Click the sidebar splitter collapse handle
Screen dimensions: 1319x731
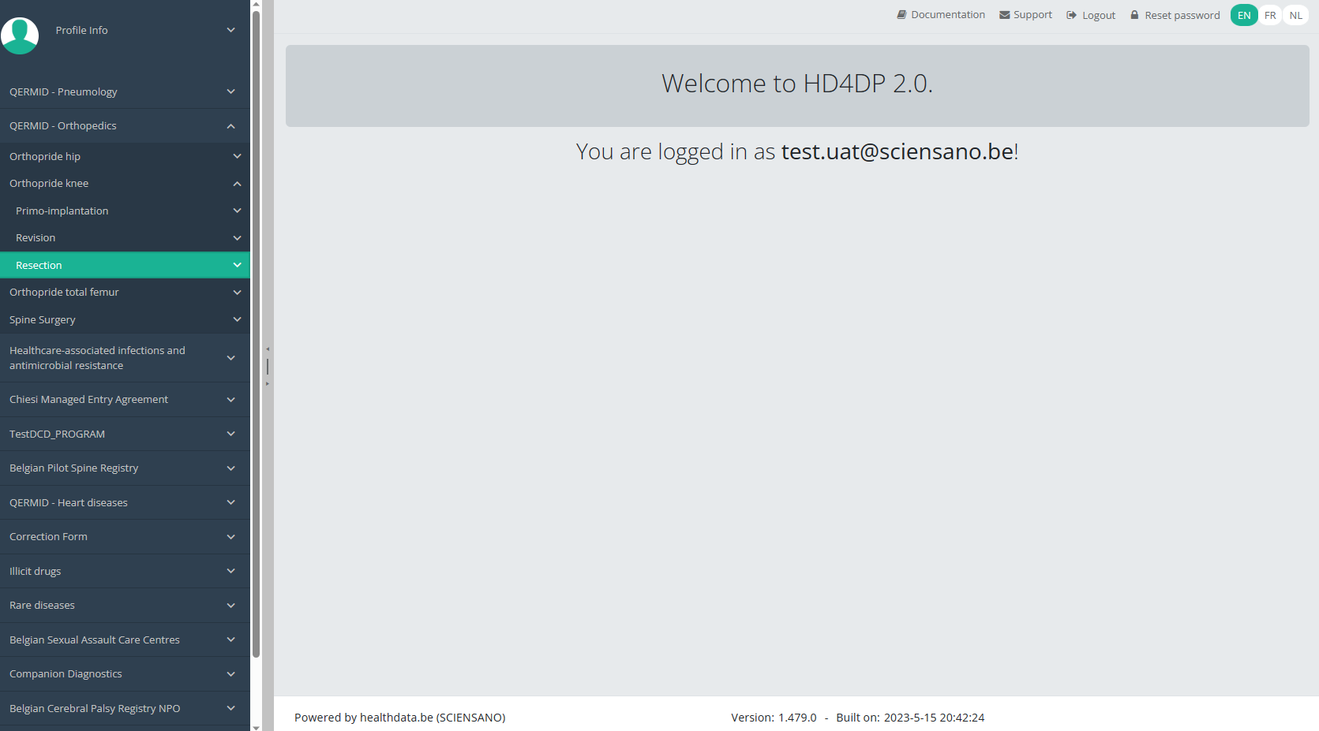tap(268, 366)
